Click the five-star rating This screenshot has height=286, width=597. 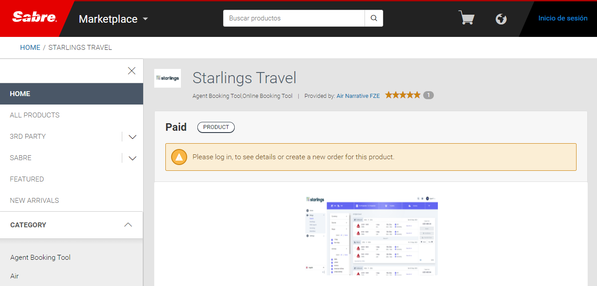coord(403,95)
